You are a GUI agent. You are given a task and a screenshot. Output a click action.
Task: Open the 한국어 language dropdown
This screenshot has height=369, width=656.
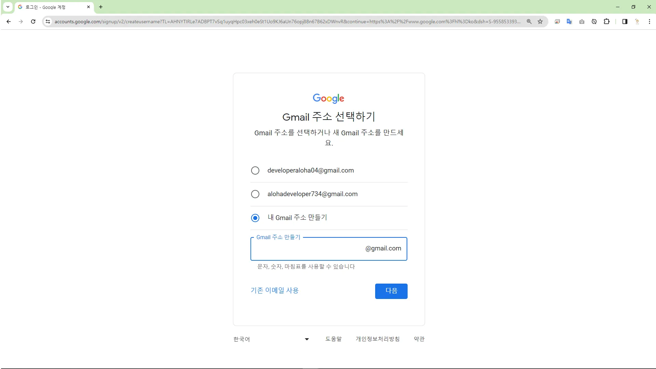tap(271, 339)
